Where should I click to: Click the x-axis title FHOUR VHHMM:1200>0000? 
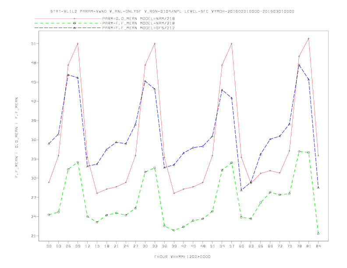182,257
